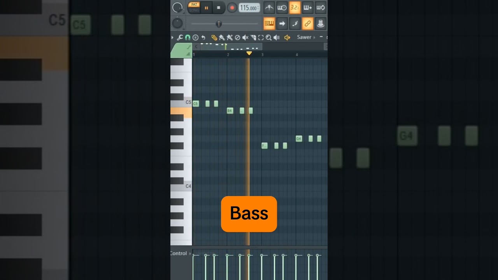
Task: Click the master volume knob
Action: pyautogui.click(x=177, y=7)
